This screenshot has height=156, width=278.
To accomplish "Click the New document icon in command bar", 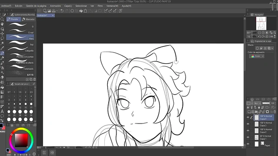I will pos(45,11).
